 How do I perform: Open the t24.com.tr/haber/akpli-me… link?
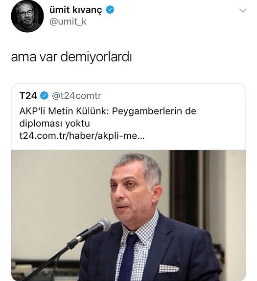click(82, 136)
